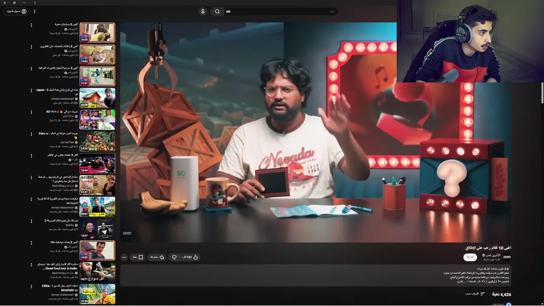Open three-dot menu for the Japan video
The height and width of the screenshot is (306, 544).
(x=31, y=91)
